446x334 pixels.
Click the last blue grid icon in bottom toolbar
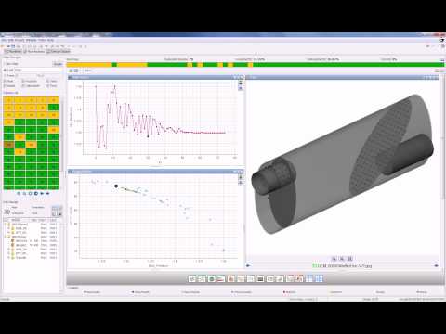pyautogui.click(x=319, y=279)
